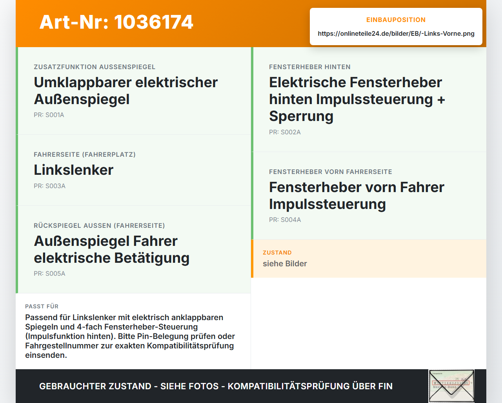Click the Passt für compatibility description
502x403 pixels.
(x=130, y=336)
